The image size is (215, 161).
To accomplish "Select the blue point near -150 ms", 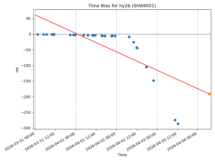I will [153, 80].
